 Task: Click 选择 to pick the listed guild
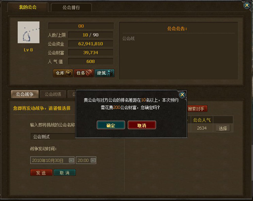point(223,128)
